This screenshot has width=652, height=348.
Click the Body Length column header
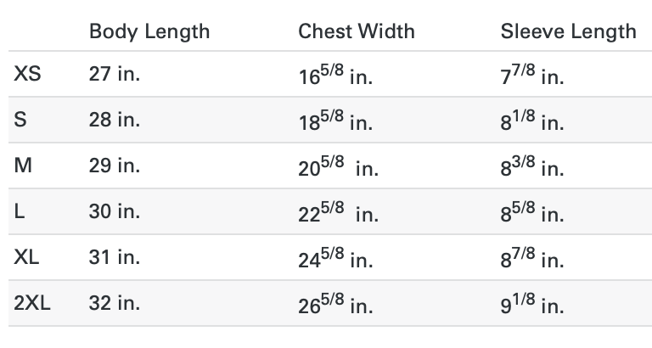pos(149,32)
